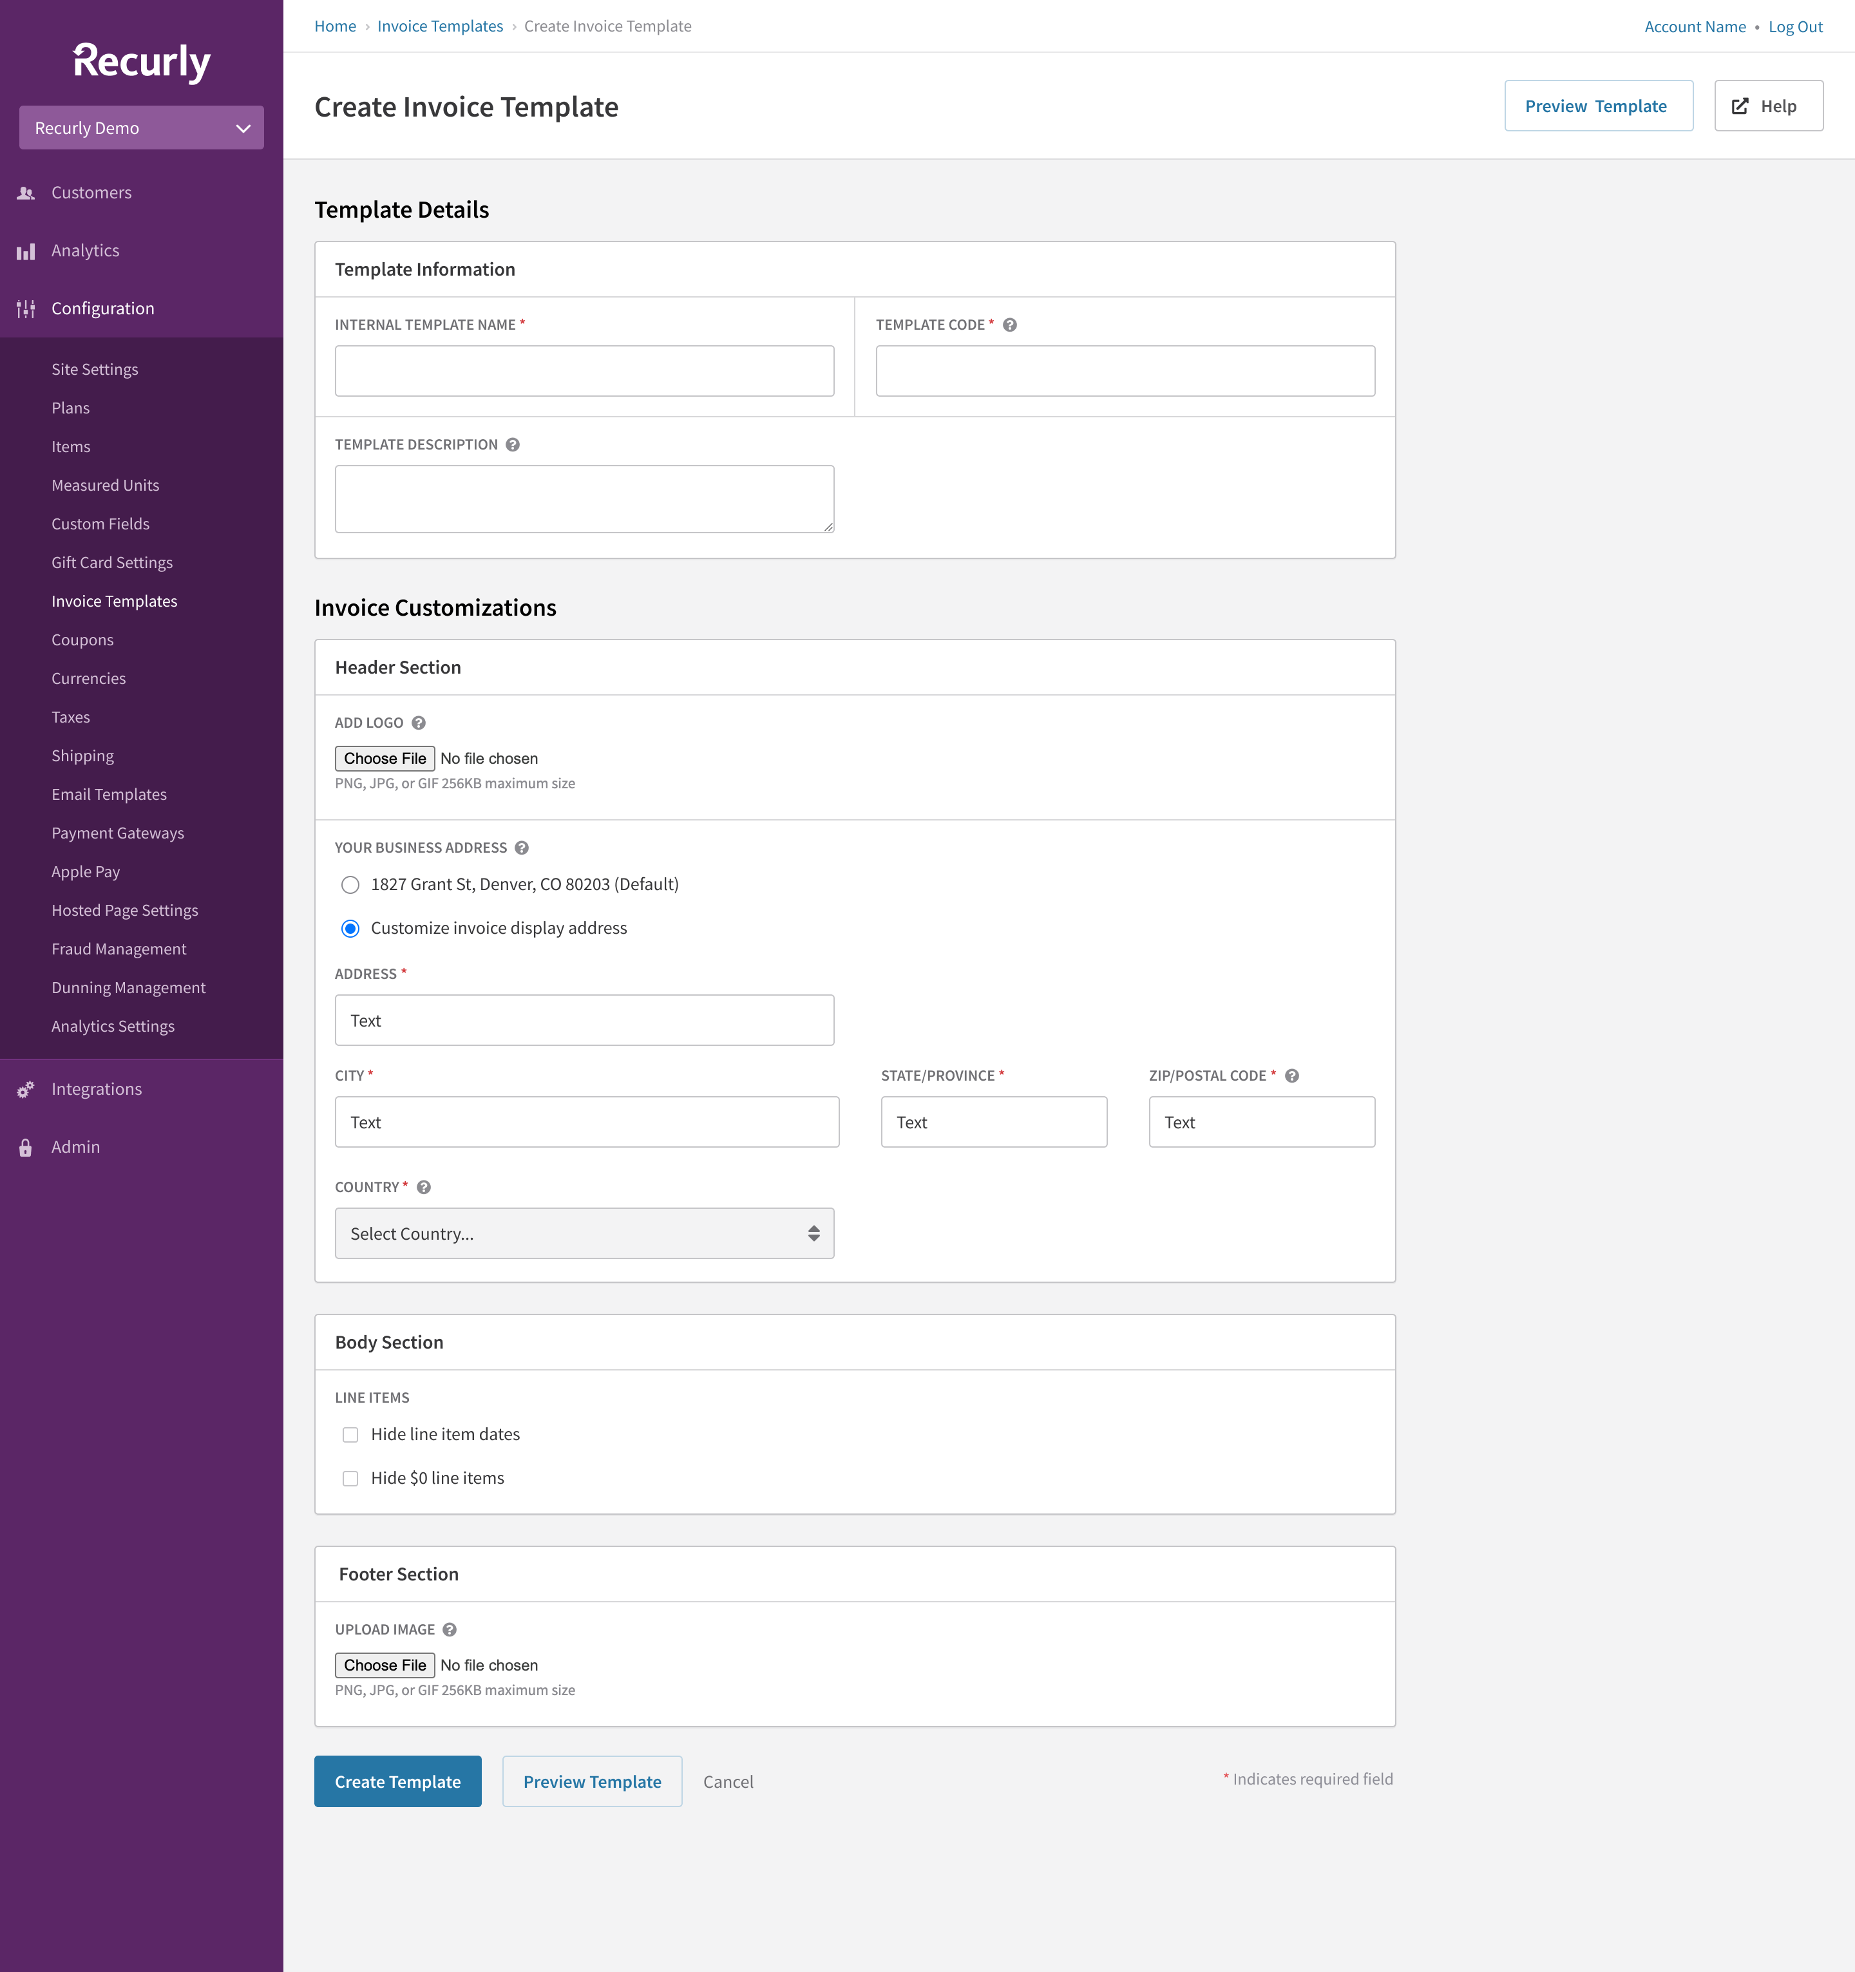Click the Admin lock icon
Image resolution: width=1855 pixels, height=1972 pixels.
(x=25, y=1147)
